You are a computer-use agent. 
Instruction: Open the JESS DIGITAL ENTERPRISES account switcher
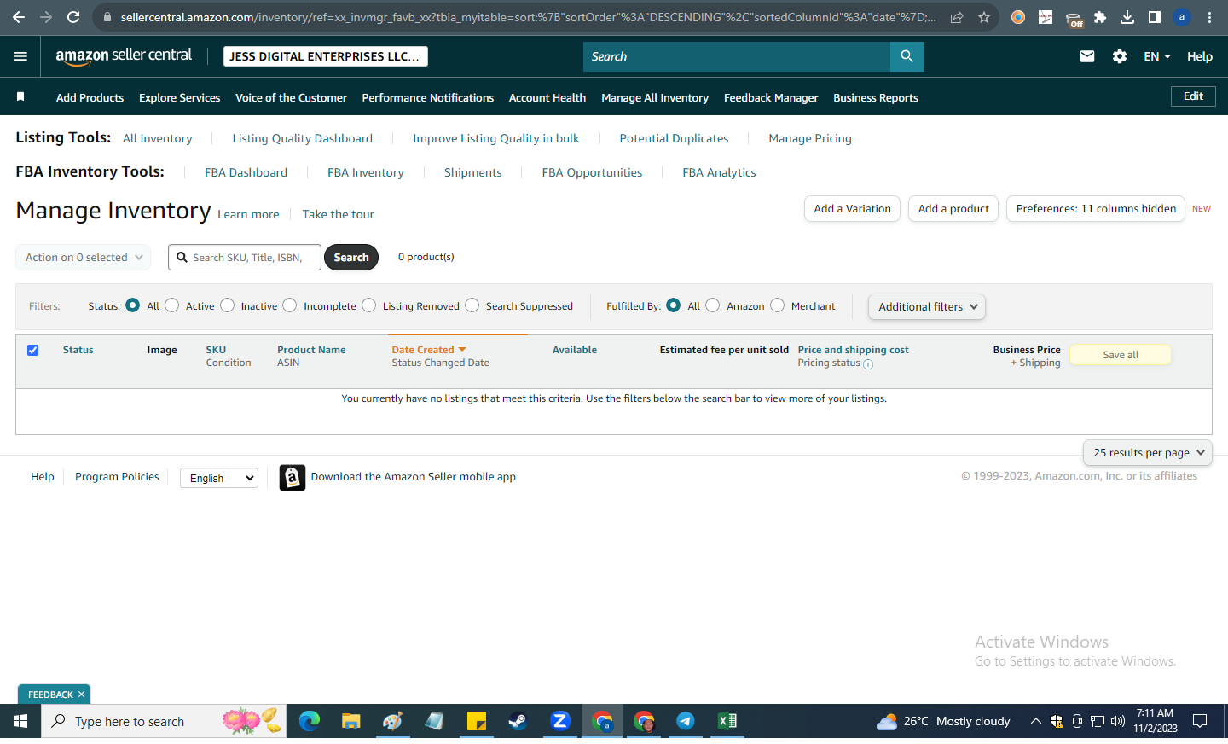pos(326,56)
